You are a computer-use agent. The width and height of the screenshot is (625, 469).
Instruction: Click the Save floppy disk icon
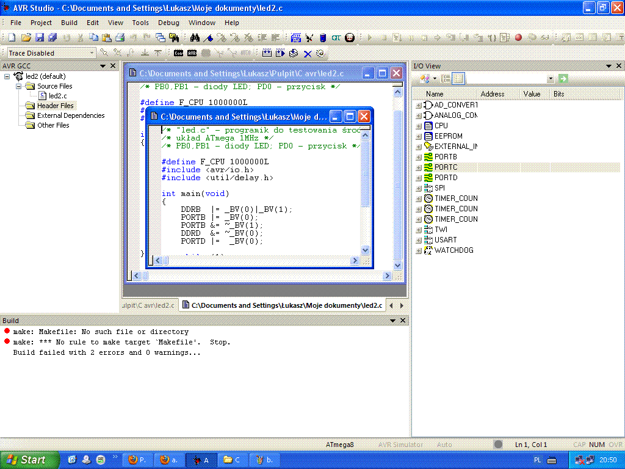[x=39, y=38]
